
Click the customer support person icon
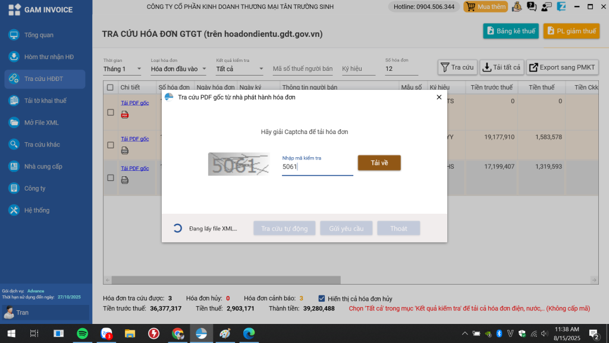pos(546,7)
